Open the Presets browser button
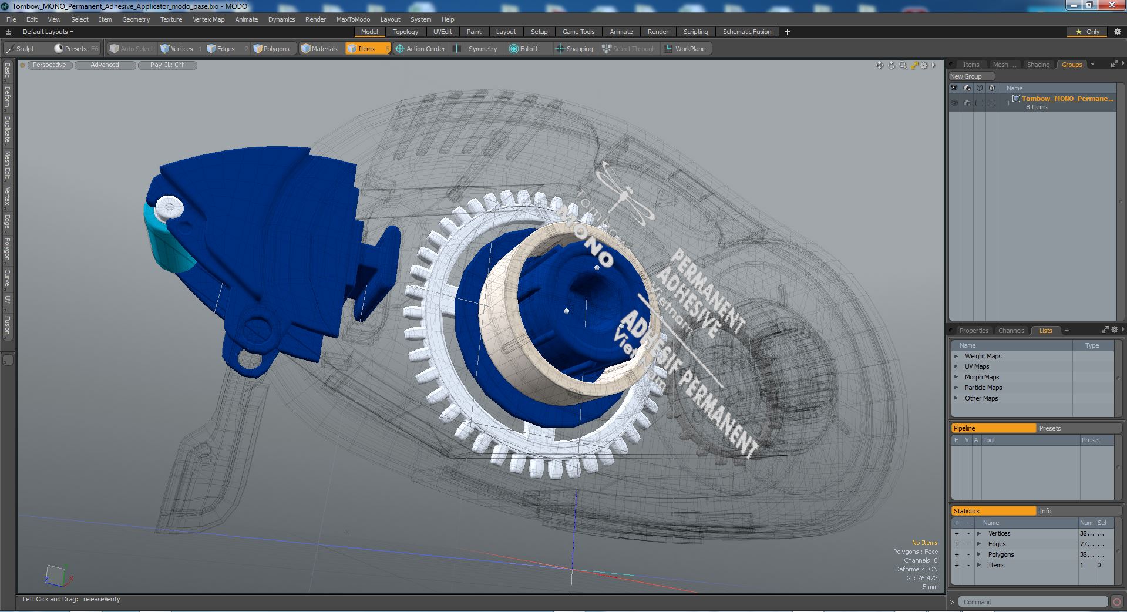 point(76,49)
